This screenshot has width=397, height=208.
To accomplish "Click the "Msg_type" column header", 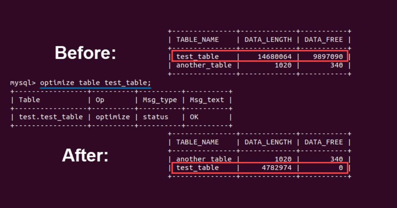I will (x=160, y=100).
